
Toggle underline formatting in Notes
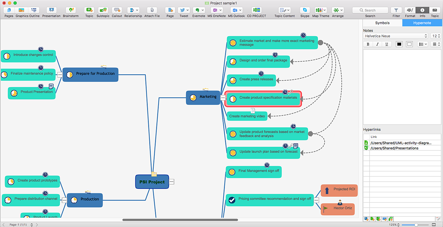tap(387, 44)
